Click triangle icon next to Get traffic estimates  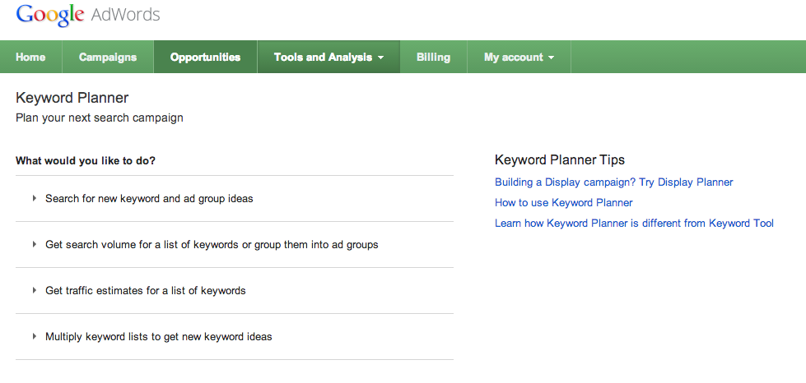pos(35,290)
